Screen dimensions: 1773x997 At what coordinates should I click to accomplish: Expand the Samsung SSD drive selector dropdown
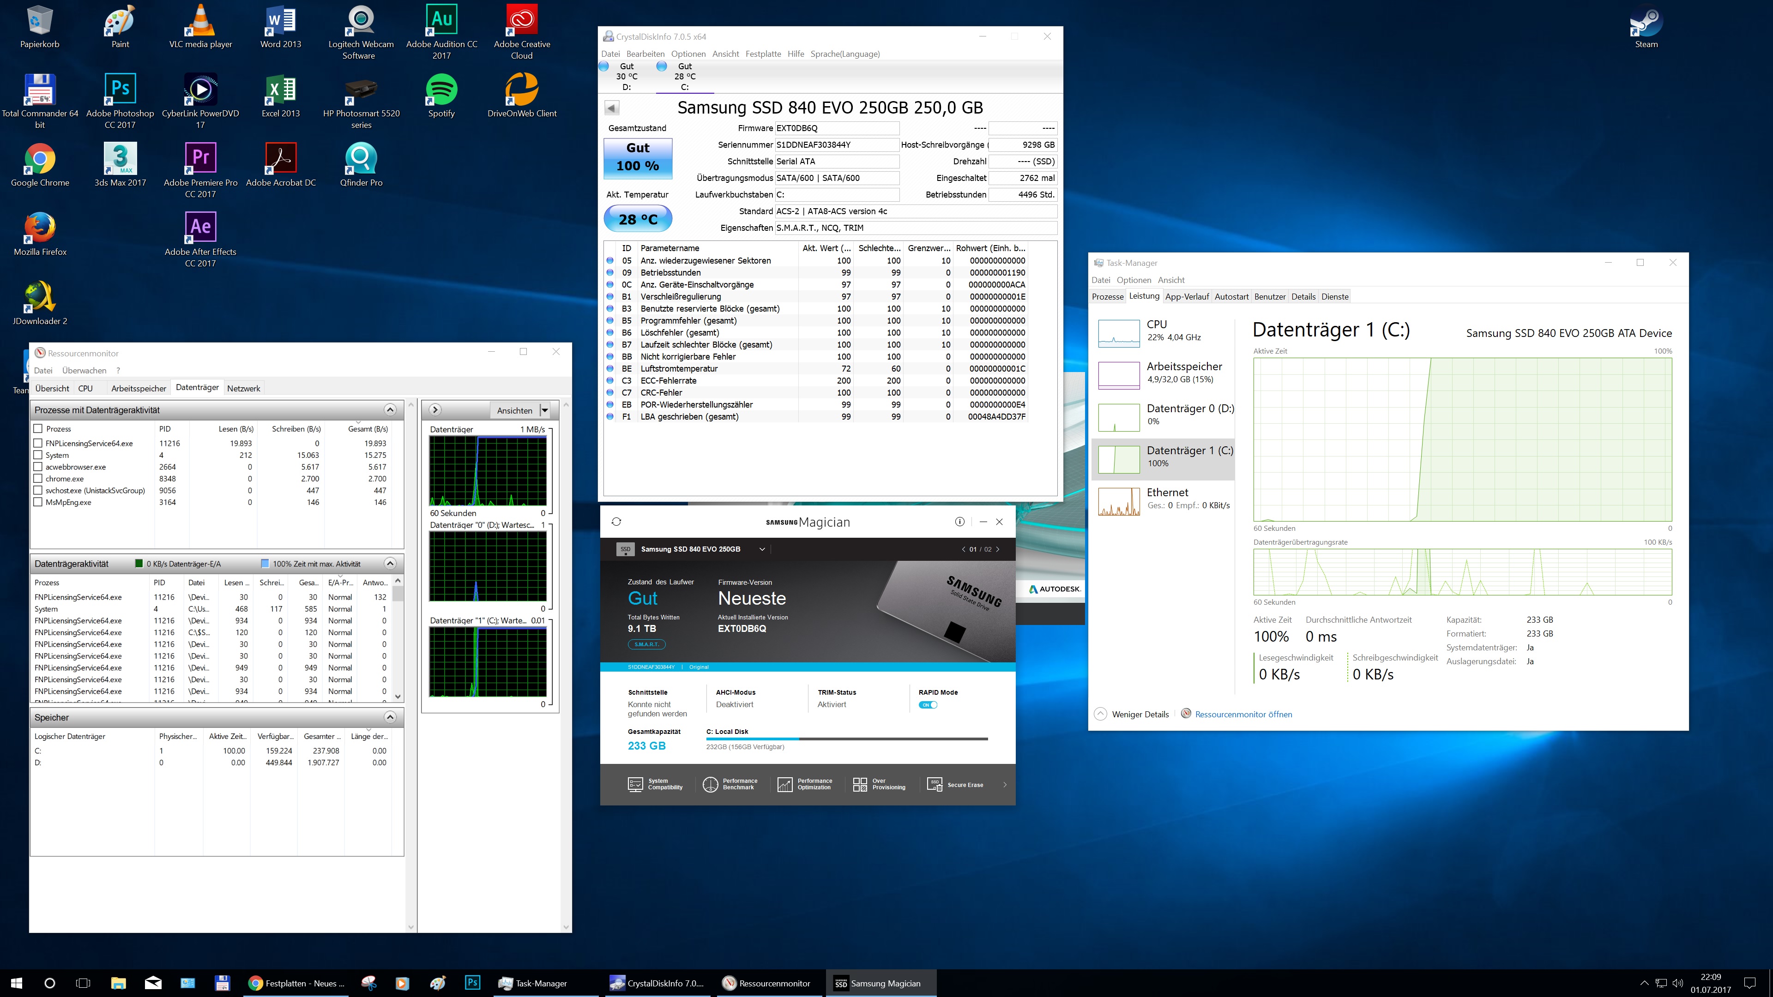click(762, 549)
